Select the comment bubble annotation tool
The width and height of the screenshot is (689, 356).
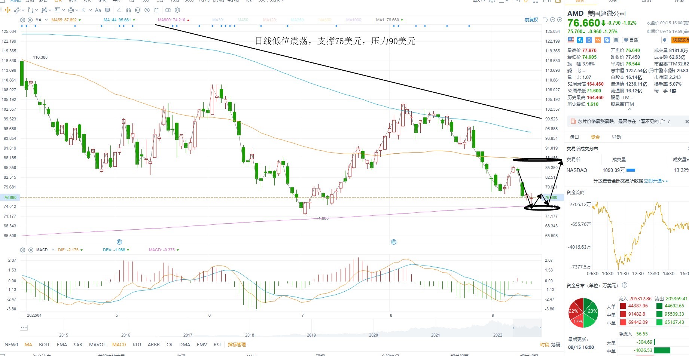(x=107, y=10)
